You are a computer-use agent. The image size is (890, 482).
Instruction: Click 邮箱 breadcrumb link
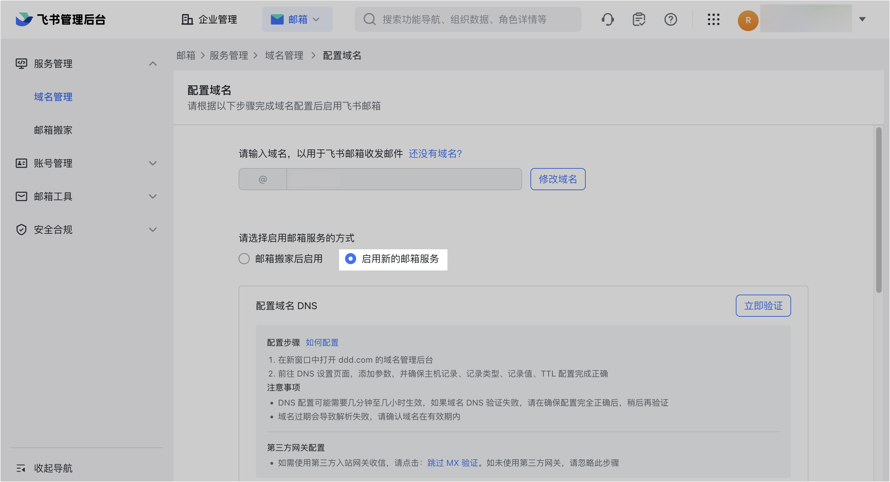(186, 55)
